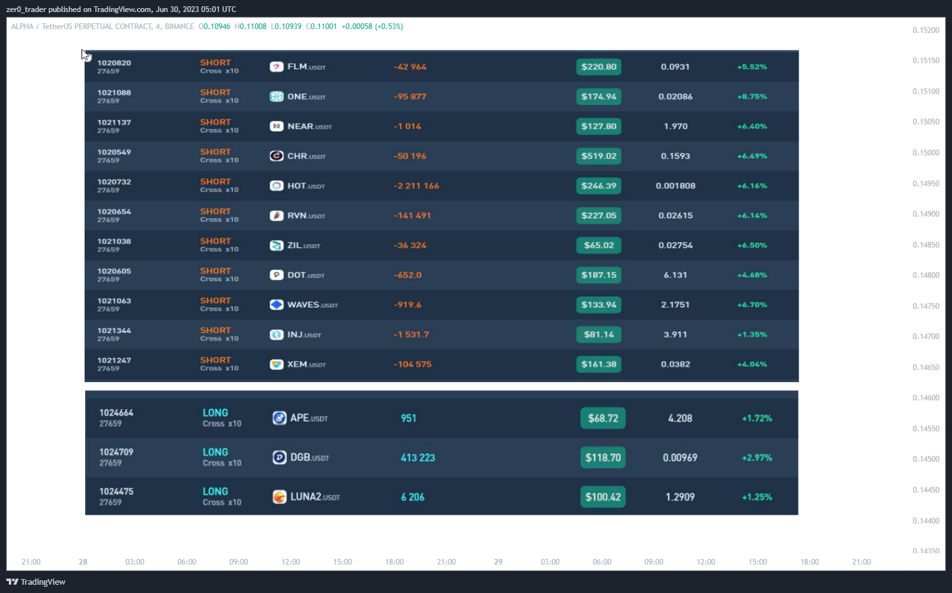Viewport: 952px width, 593px height.
Task: Select the ALPHA / TetherUS symbol title
Action: [102, 27]
